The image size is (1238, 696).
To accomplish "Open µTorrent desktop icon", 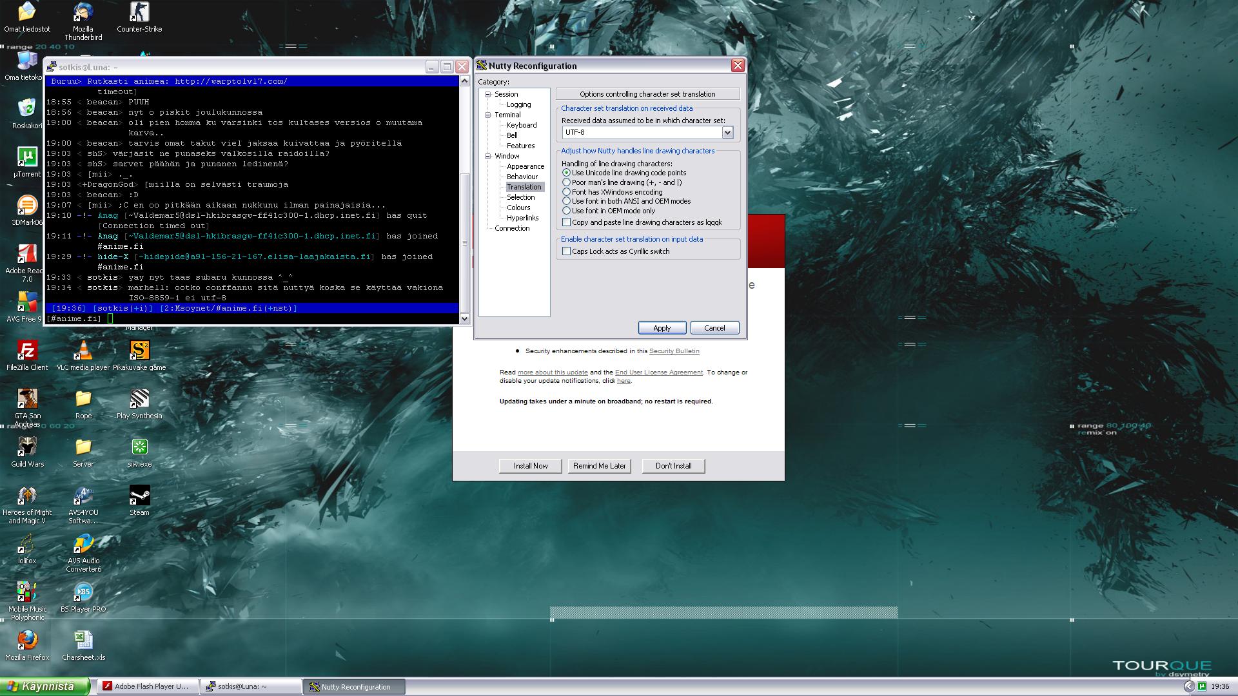I will coord(27,158).
